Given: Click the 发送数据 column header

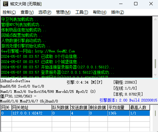Looking at the screenshot, I should point(80,107).
